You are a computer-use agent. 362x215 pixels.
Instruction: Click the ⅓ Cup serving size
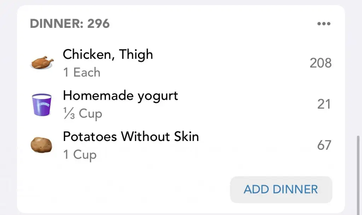(x=82, y=114)
